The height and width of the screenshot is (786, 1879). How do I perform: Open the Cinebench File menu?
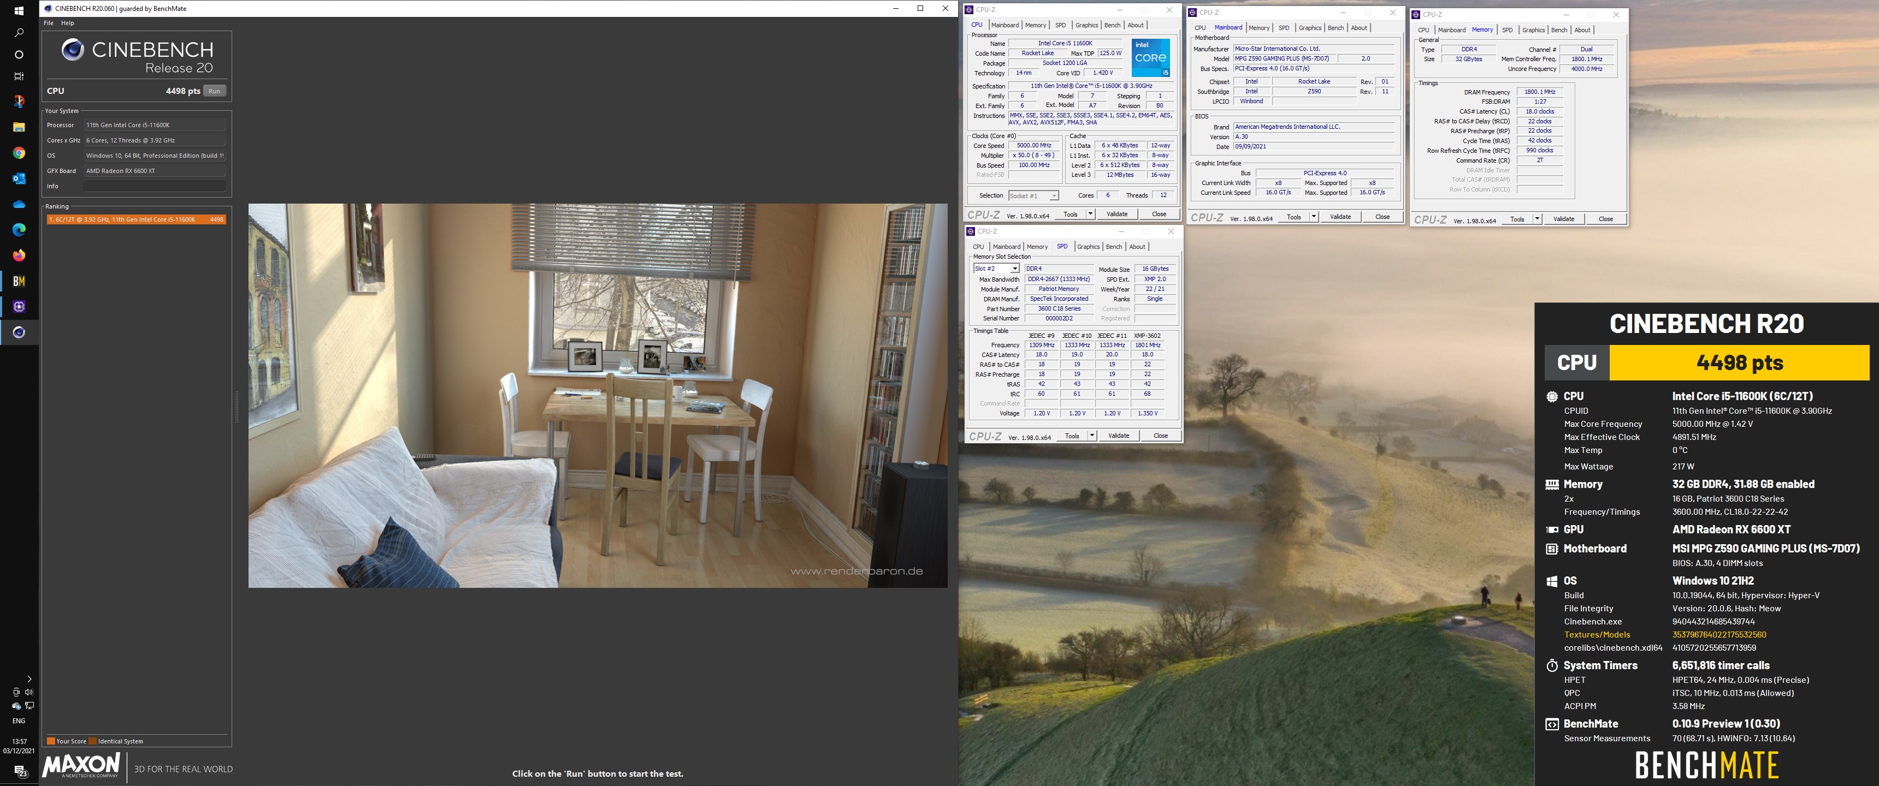pos(48,23)
